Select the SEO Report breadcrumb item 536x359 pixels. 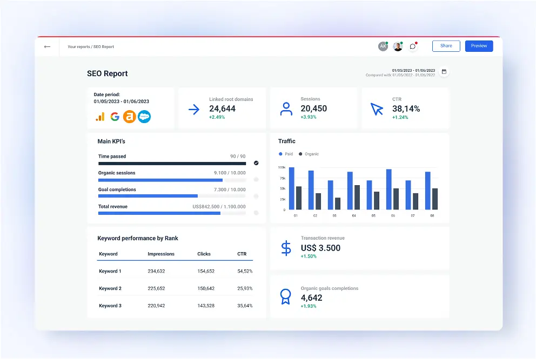104,47
